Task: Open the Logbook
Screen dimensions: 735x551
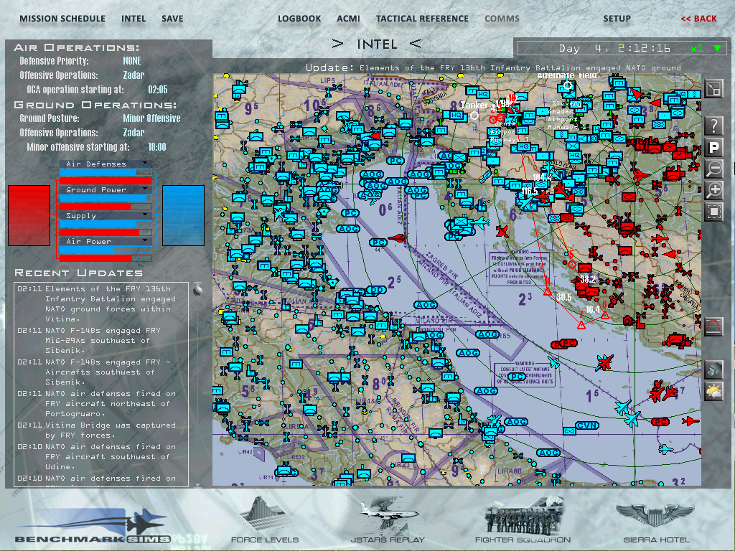Action: (x=299, y=19)
